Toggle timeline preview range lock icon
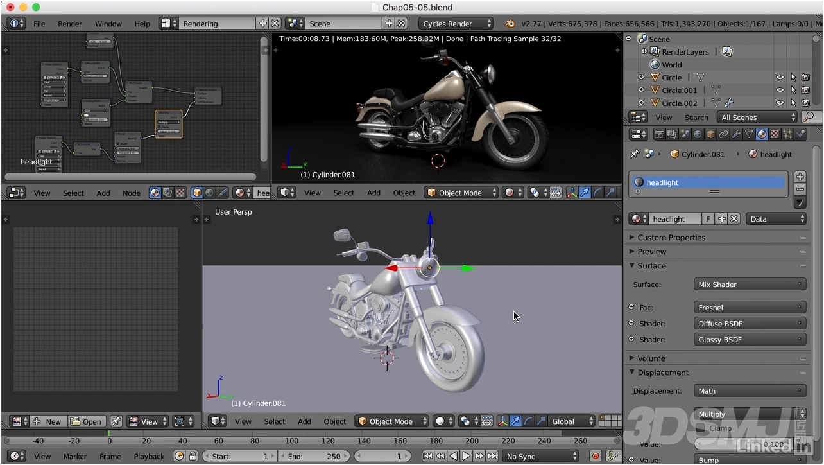 tap(193, 456)
